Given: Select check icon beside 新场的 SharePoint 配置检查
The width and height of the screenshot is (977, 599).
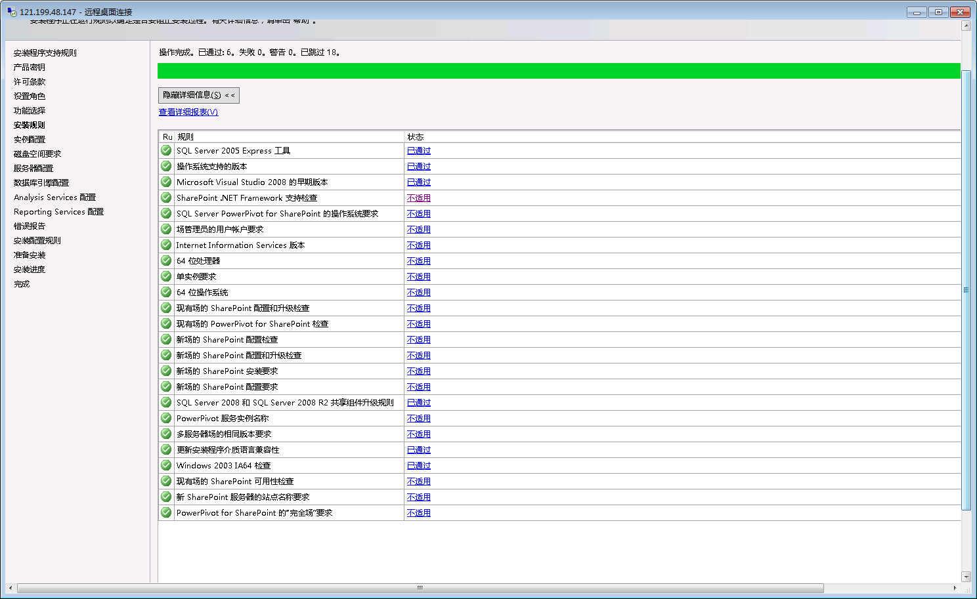Looking at the screenshot, I should [166, 339].
